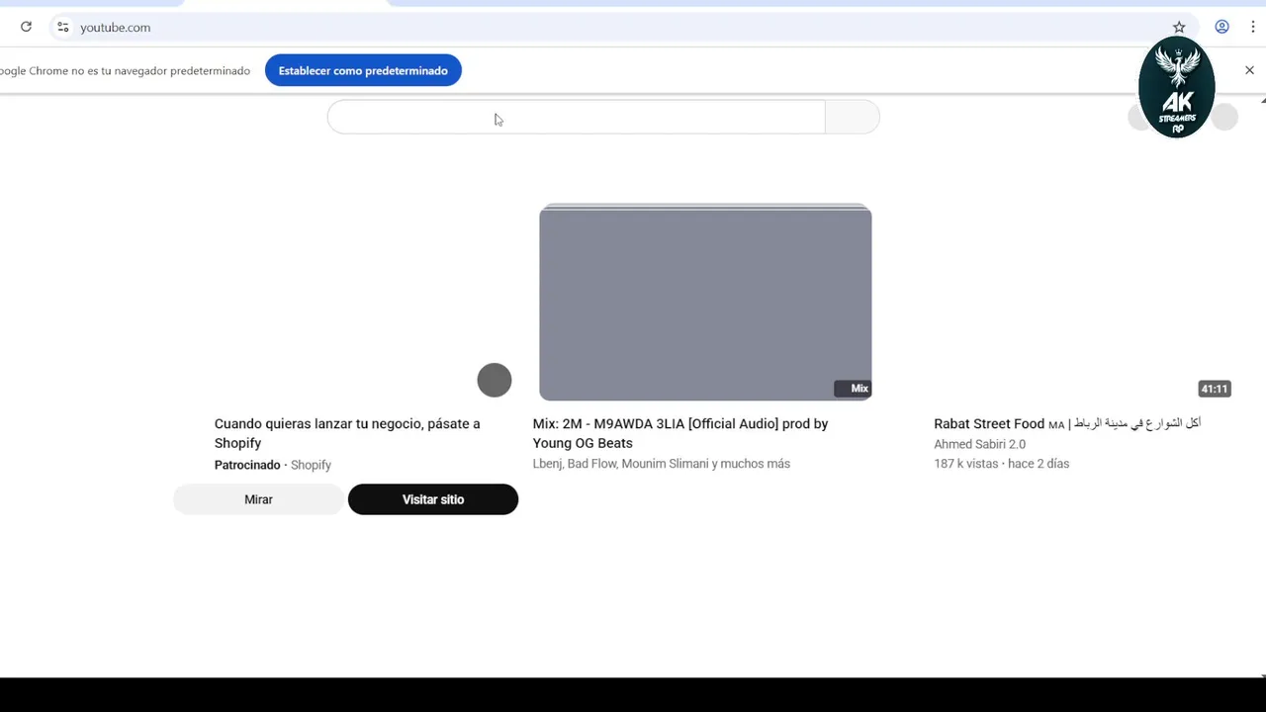This screenshot has height=712, width=1266.
Task: Open the Mix 2M - M9AWDA 3LIA thumbnail
Action: (705, 302)
